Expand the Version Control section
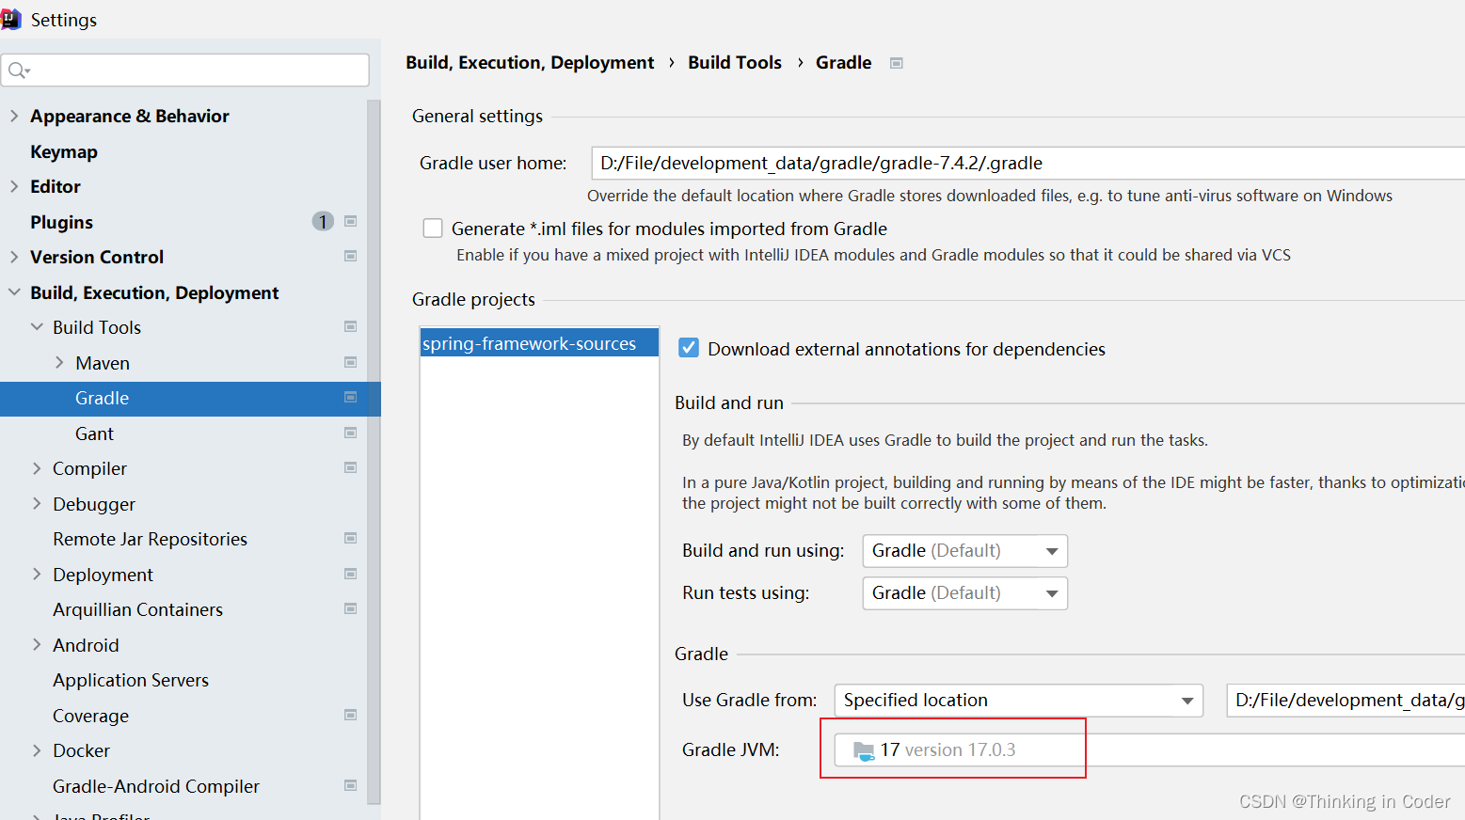This screenshot has width=1465, height=820. 14,257
